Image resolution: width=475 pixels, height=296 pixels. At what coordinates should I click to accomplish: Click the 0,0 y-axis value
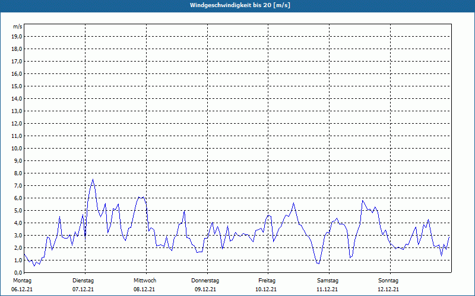point(18,273)
